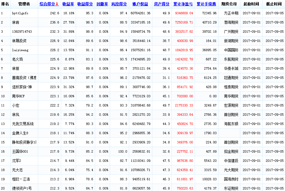This screenshot has height=191, width=285.
Task: Click return rate 31.89%
Action: (x=69, y=32)
